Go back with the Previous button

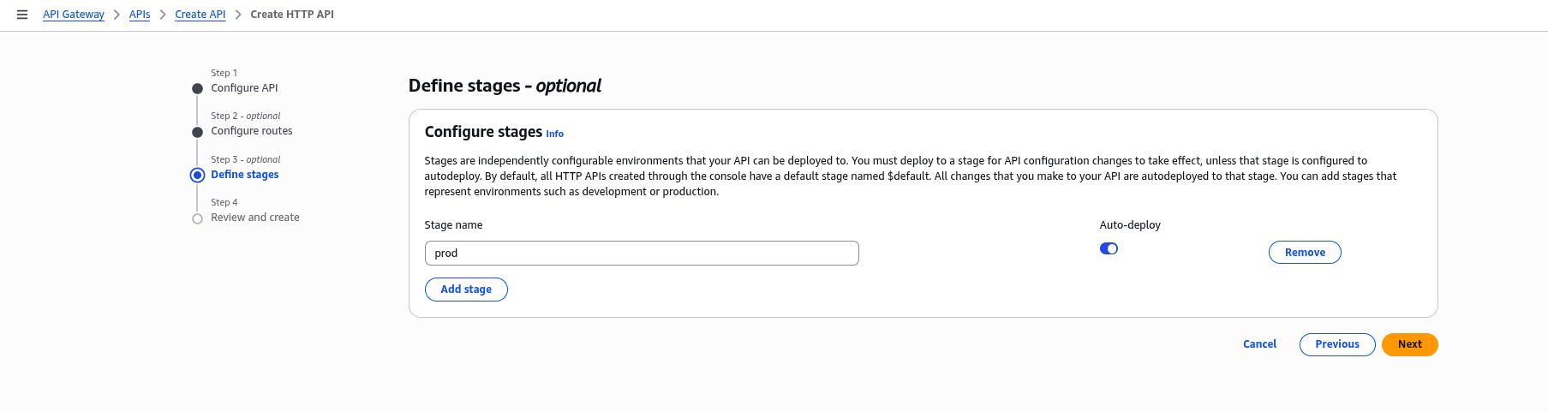(1336, 344)
